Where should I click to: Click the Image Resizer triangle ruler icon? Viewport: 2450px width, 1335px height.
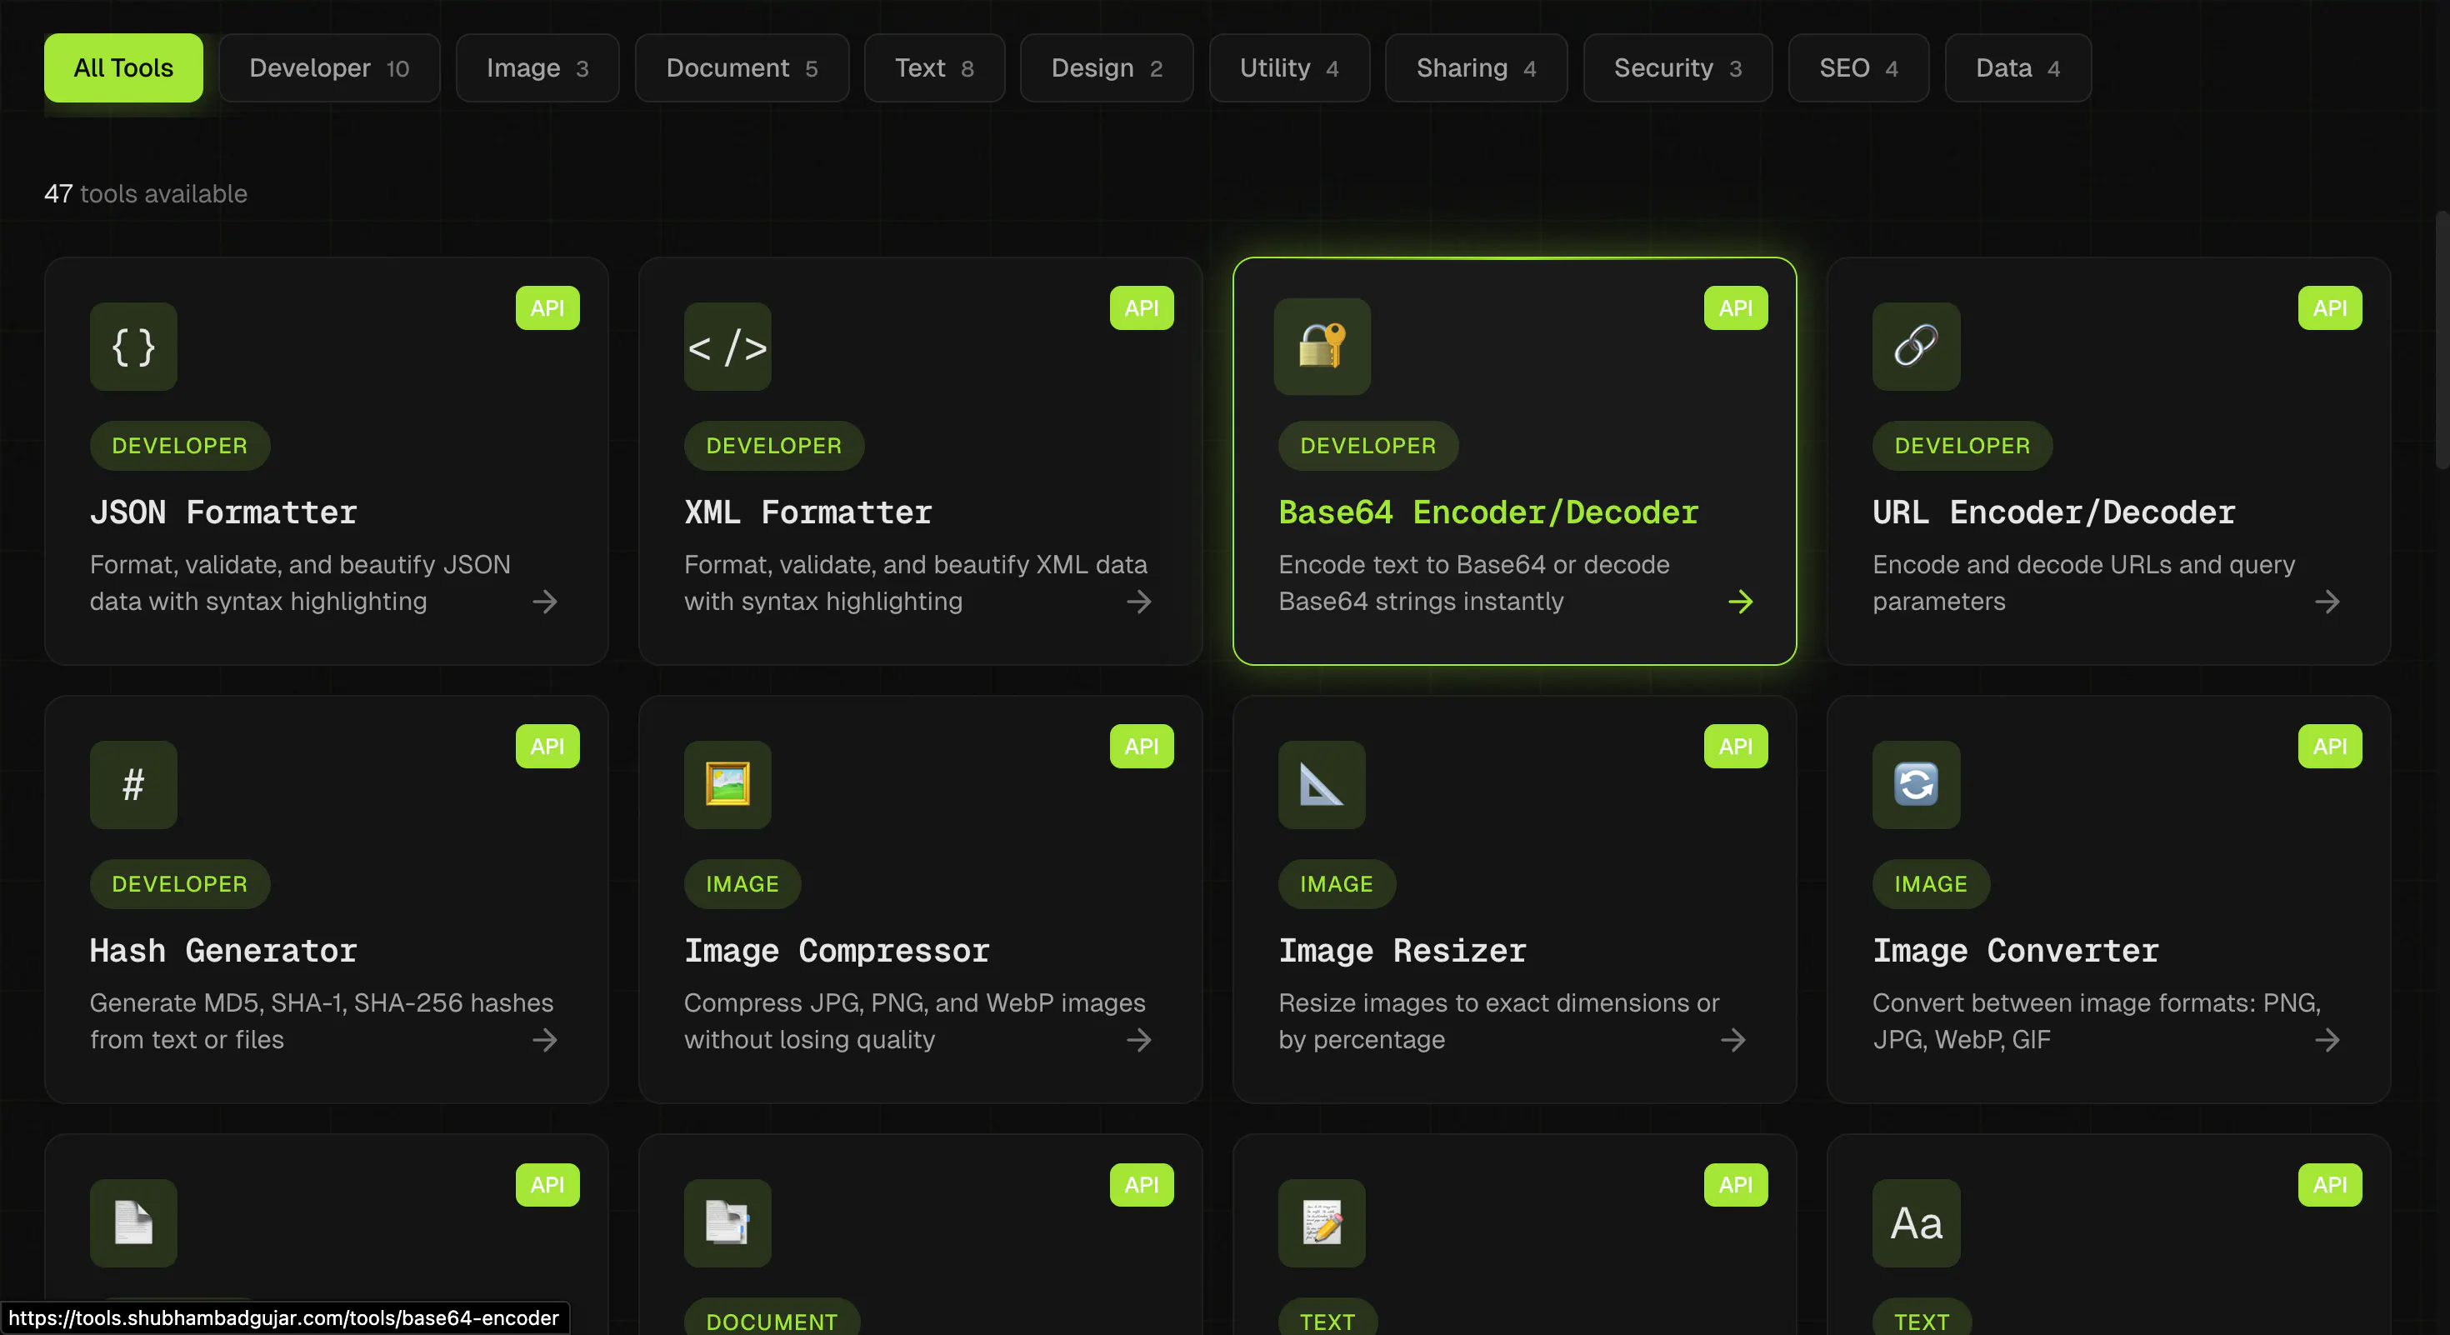1322,785
